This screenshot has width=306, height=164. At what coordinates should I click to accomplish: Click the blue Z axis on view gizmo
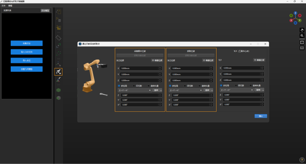coord(295,13)
